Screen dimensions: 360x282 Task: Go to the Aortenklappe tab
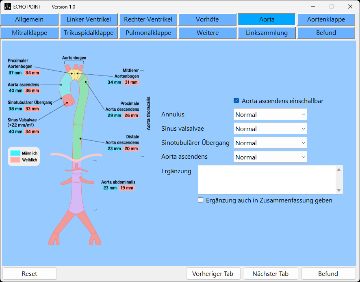(326, 19)
